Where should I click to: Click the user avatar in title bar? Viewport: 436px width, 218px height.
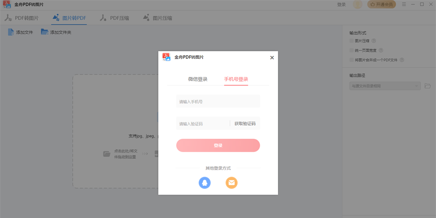pos(358,4)
